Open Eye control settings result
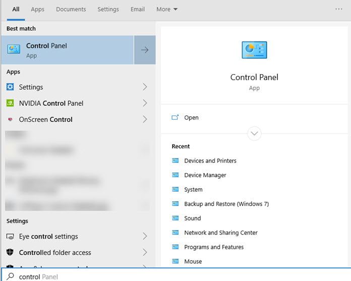351x281 pixels. (77, 236)
